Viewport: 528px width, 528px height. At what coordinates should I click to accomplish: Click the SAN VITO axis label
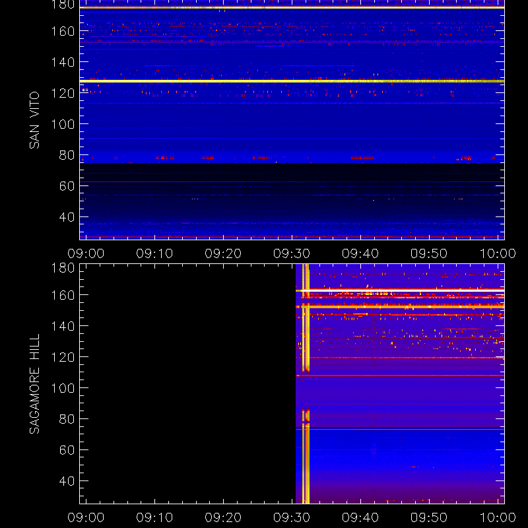(34, 120)
